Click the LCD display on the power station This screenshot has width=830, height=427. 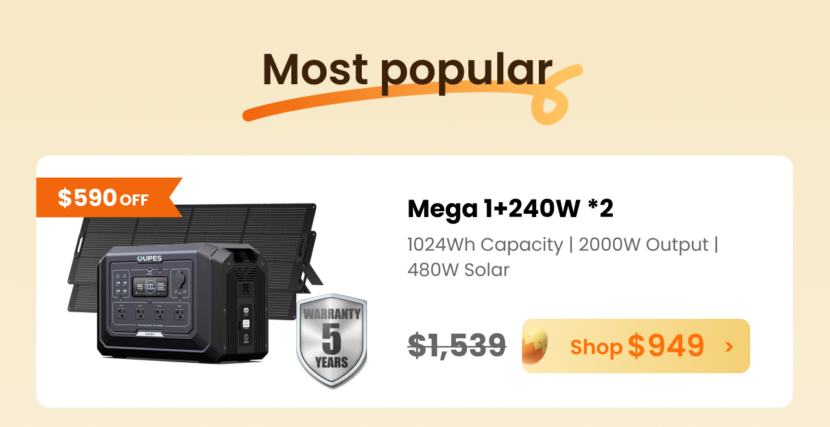click(x=150, y=286)
